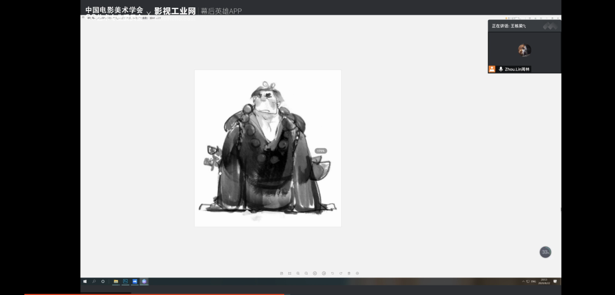Image resolution: width=615 pixels, height=295 pixels.
Task: Select the purple hexagon viewer app on taskbar
Action: click(x=144, y=281)
